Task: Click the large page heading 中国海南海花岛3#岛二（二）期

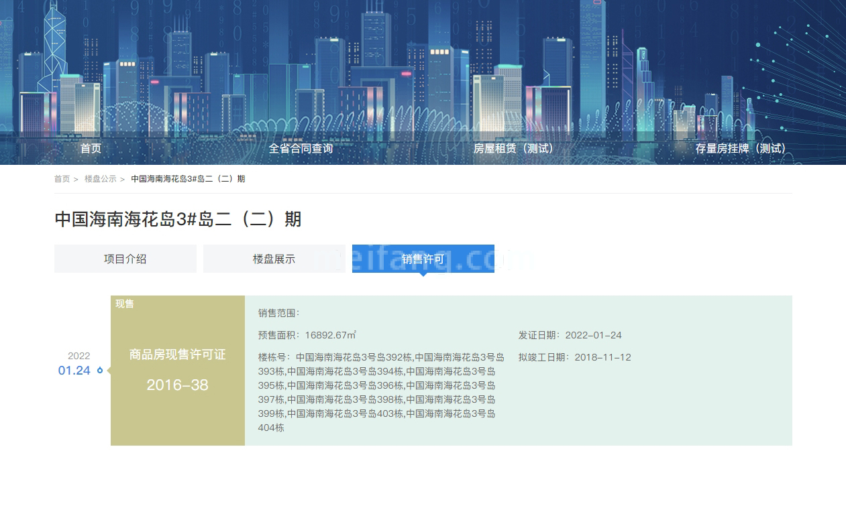Action: click(x=178, y=219)
